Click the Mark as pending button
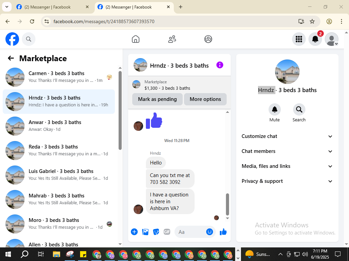The height and width of the screenshot is (261, 349). (x=157, y=99)
